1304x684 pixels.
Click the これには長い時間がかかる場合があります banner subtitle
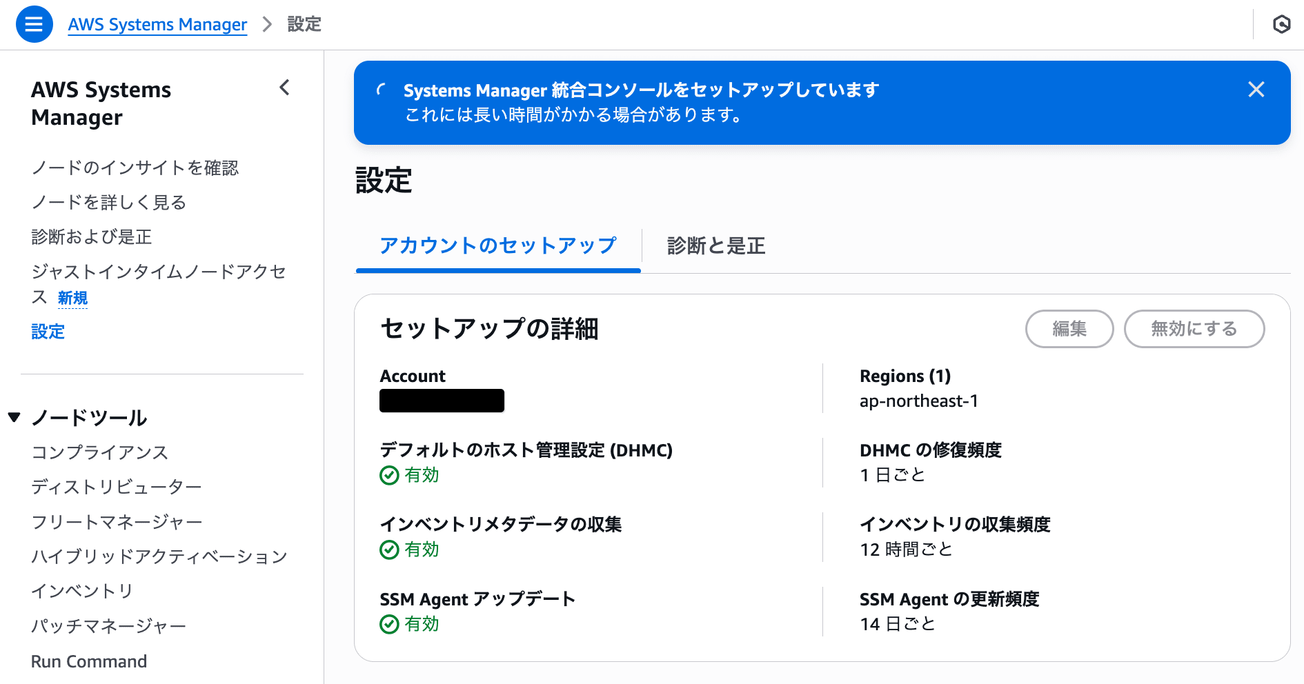click(x=574, y=114)
